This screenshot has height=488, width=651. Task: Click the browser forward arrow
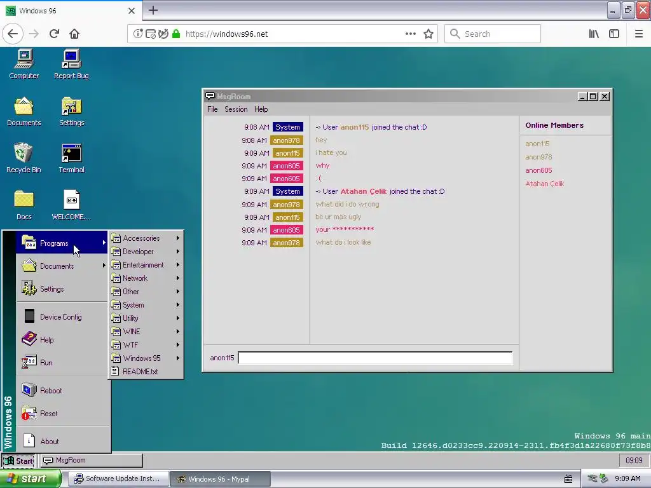point(34,34)
